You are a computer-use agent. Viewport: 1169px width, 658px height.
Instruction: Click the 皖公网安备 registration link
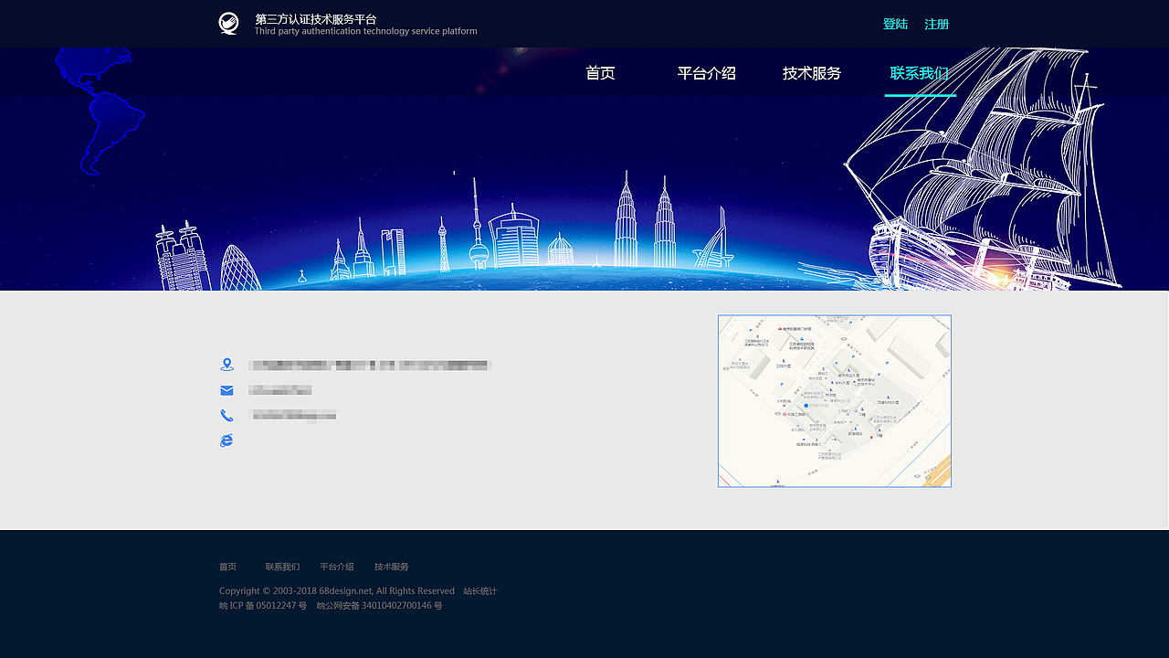[x=379, y=605]
